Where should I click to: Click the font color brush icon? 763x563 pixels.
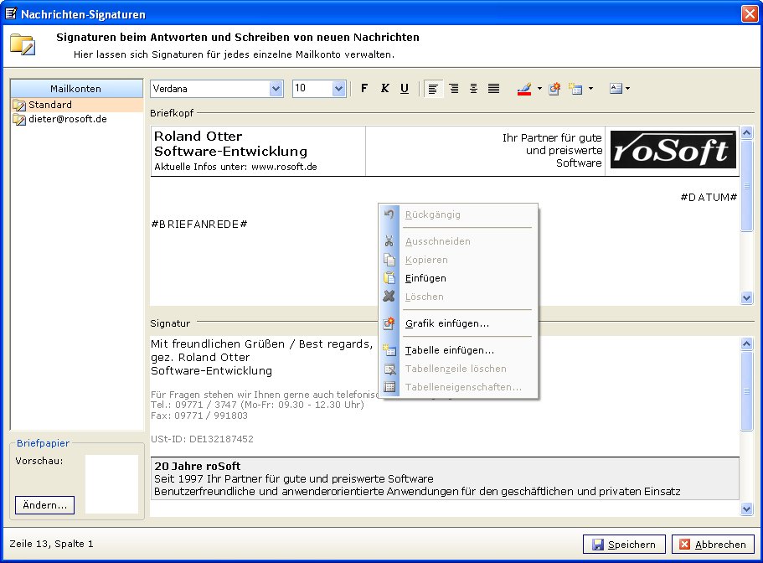524,89
